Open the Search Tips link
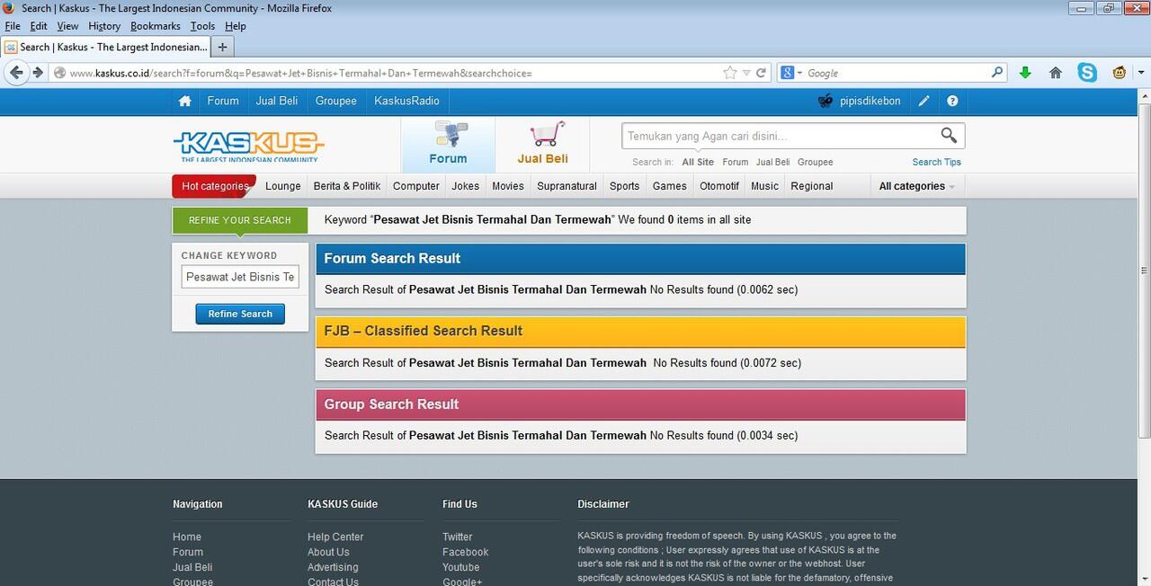 (x=937, y=162)
